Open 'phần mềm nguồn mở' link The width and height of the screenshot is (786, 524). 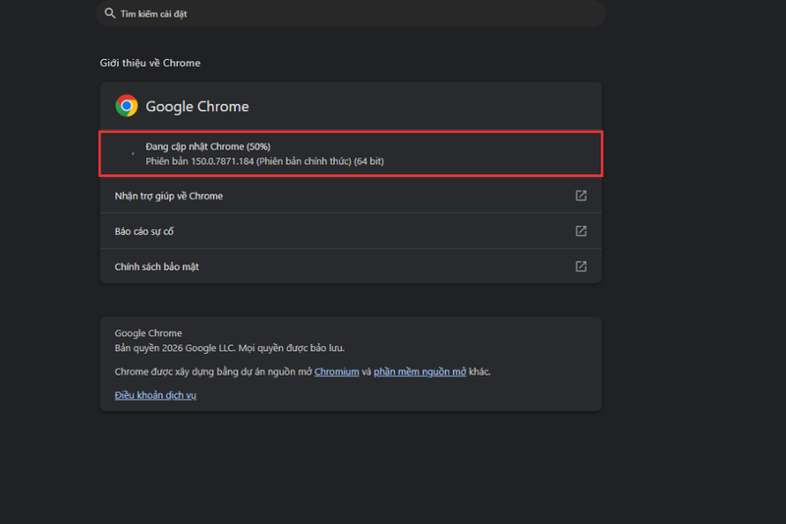coord(420,372)
